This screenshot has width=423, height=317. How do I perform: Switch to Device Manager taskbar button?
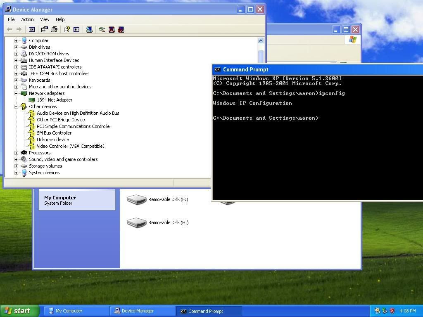[x=143, y=311]
